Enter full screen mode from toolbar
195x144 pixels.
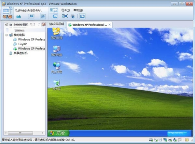pos(65,16)
